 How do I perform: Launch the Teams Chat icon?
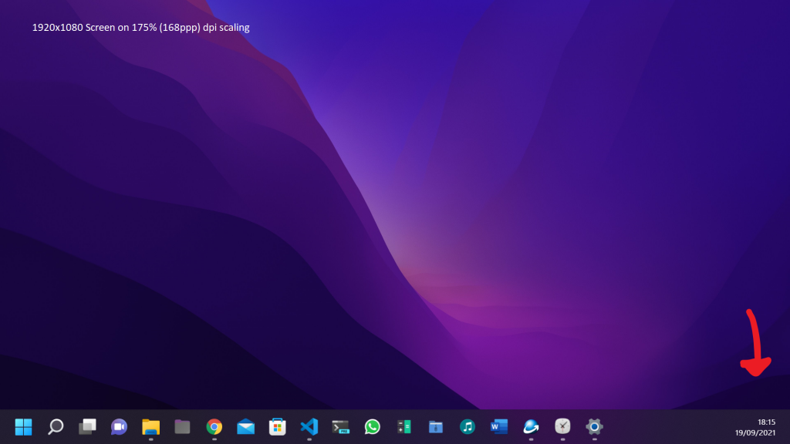[119, 426]
